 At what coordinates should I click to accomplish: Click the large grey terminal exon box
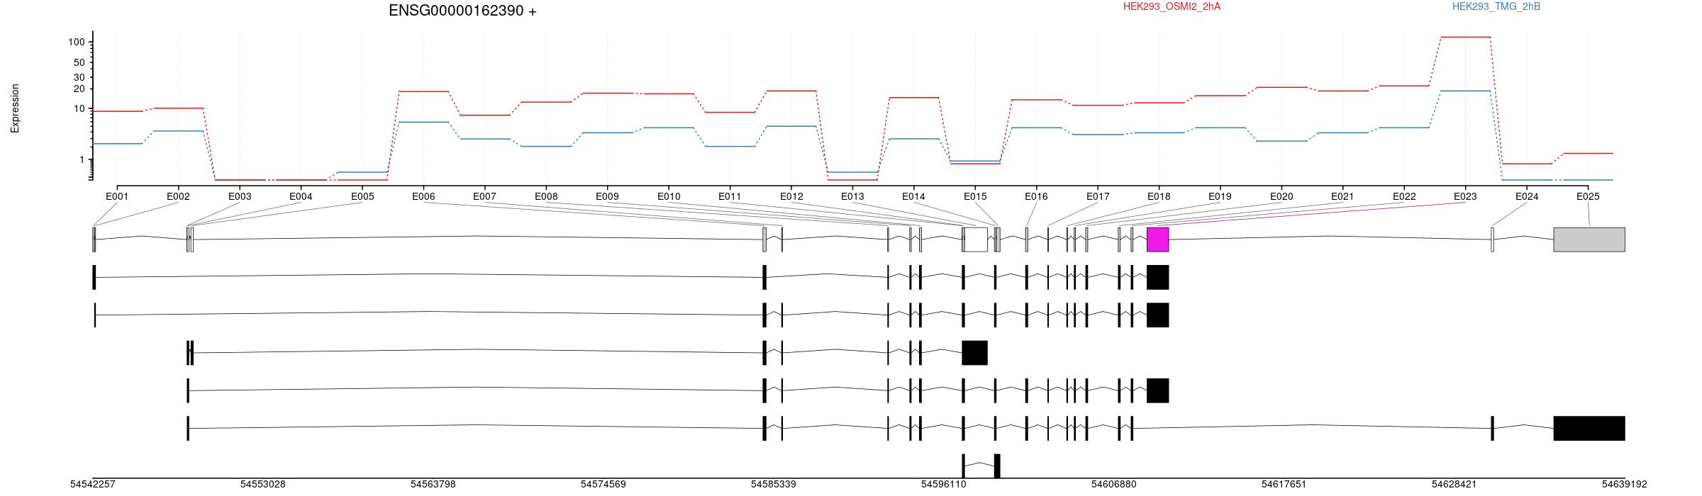[1589, 239]
